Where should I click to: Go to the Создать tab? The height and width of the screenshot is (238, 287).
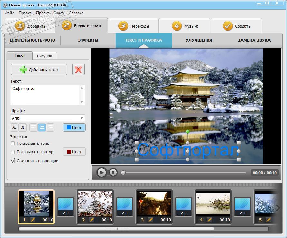[x=236, y=26]
